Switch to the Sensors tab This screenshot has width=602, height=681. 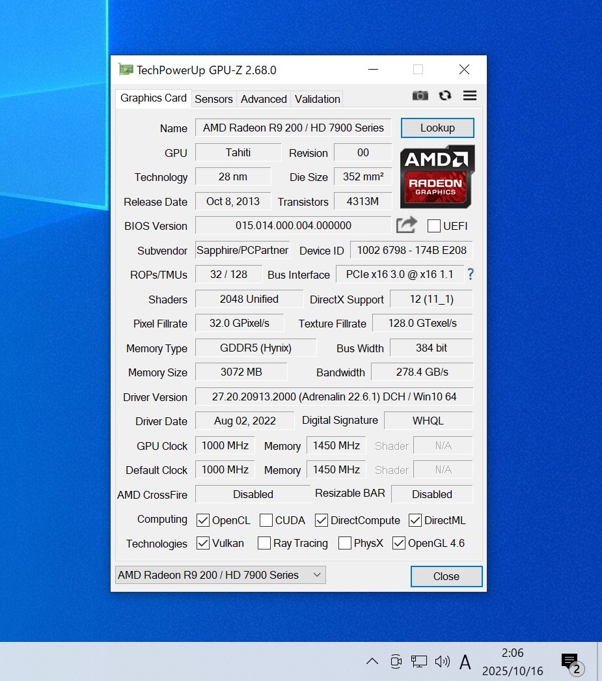213,99
